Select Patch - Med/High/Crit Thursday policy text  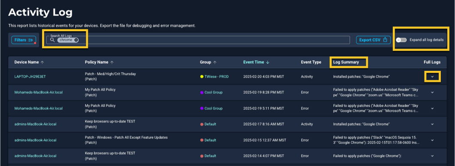(x=110, y=74)
